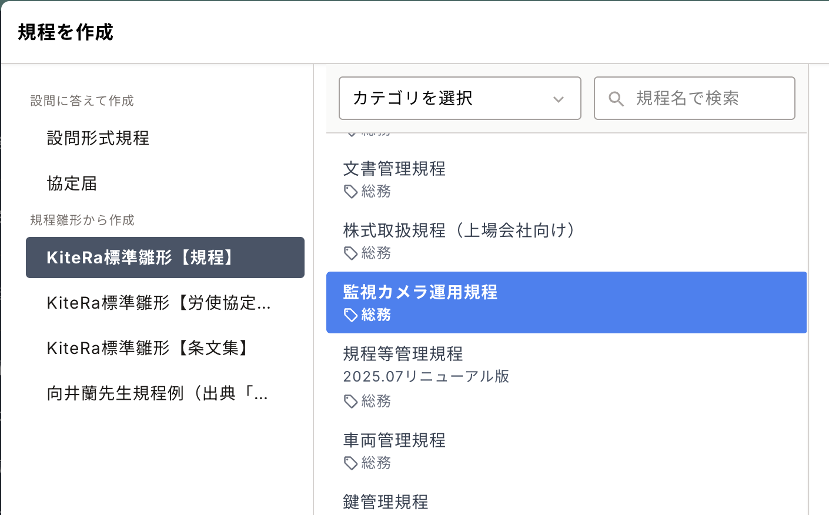Image resolution: width=829 pixels, height=515 pixels.
Task: Select the highlighted 監視カメラ運用規程 row
Action: click(566, 302)
